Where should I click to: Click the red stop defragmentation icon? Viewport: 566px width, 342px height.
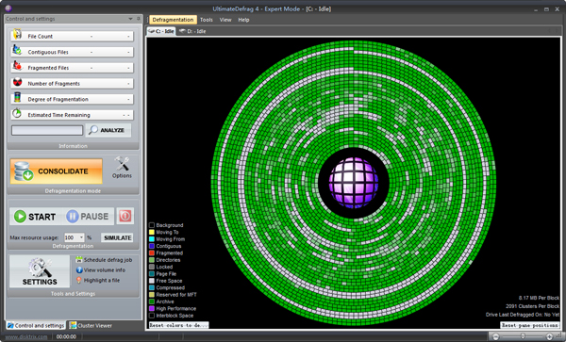(125, 217)
